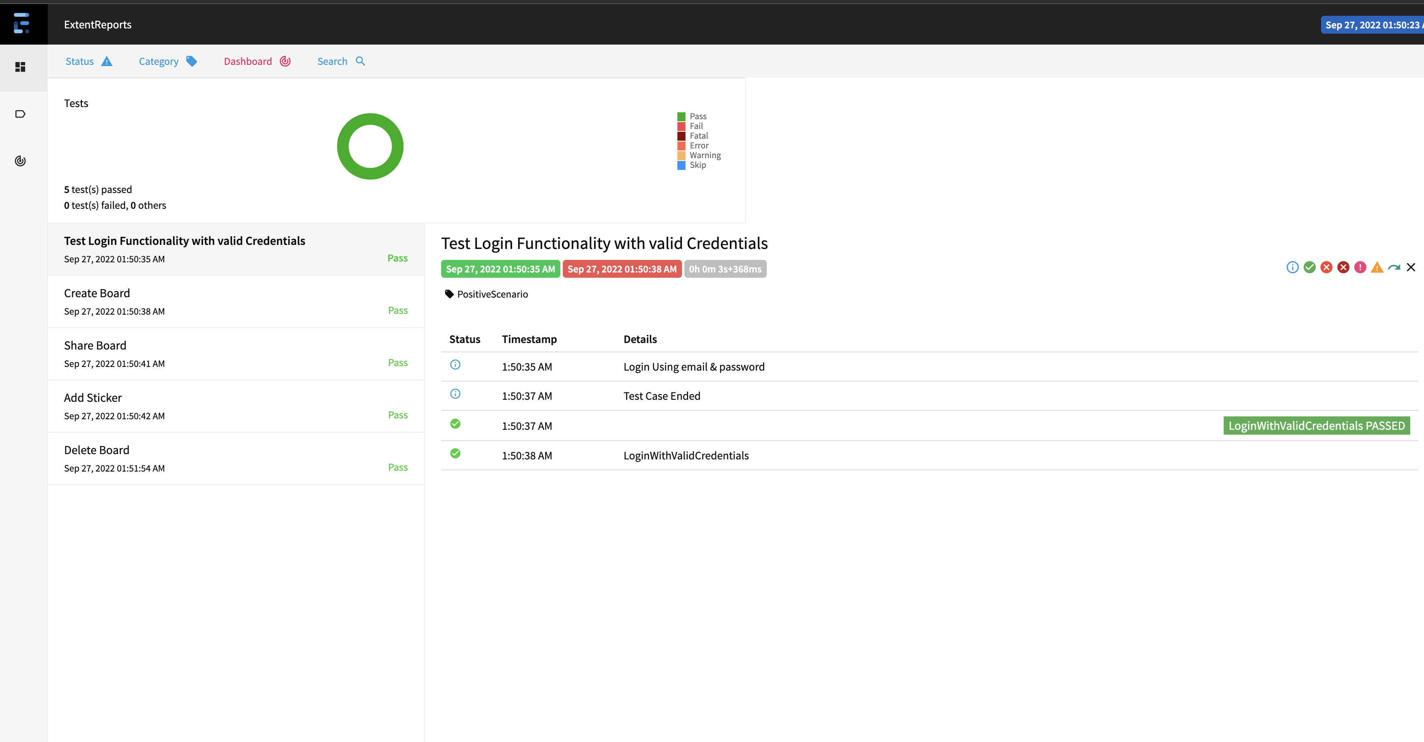Open the Search box toggle

pos(341,61)
